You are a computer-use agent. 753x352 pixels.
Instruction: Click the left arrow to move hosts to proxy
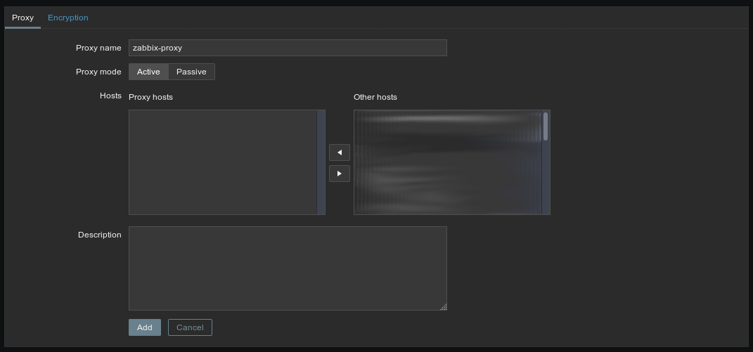click(x=339, y=152)
